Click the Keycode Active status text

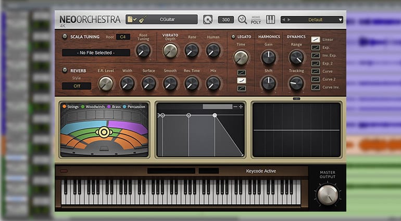click(261, 171)
